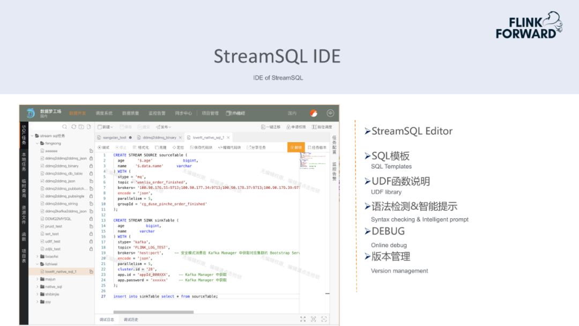This screenshot has height=326, width=579.
Task: Click the focus frame icon in bottom bar
Action: pos(314,319)
